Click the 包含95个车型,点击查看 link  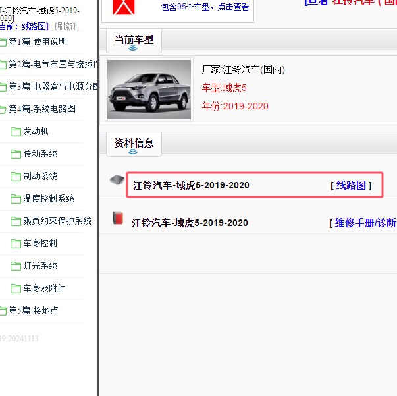click(205, 7)
